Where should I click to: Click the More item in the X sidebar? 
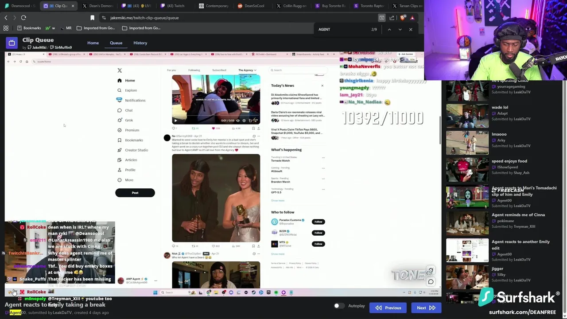[x=125, y=180]
